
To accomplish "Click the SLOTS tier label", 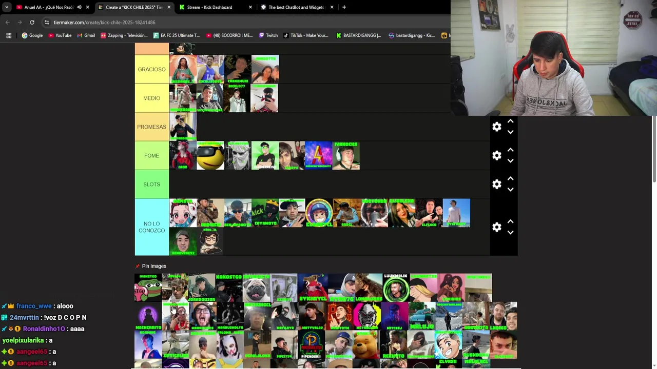I will click(151, 184).
